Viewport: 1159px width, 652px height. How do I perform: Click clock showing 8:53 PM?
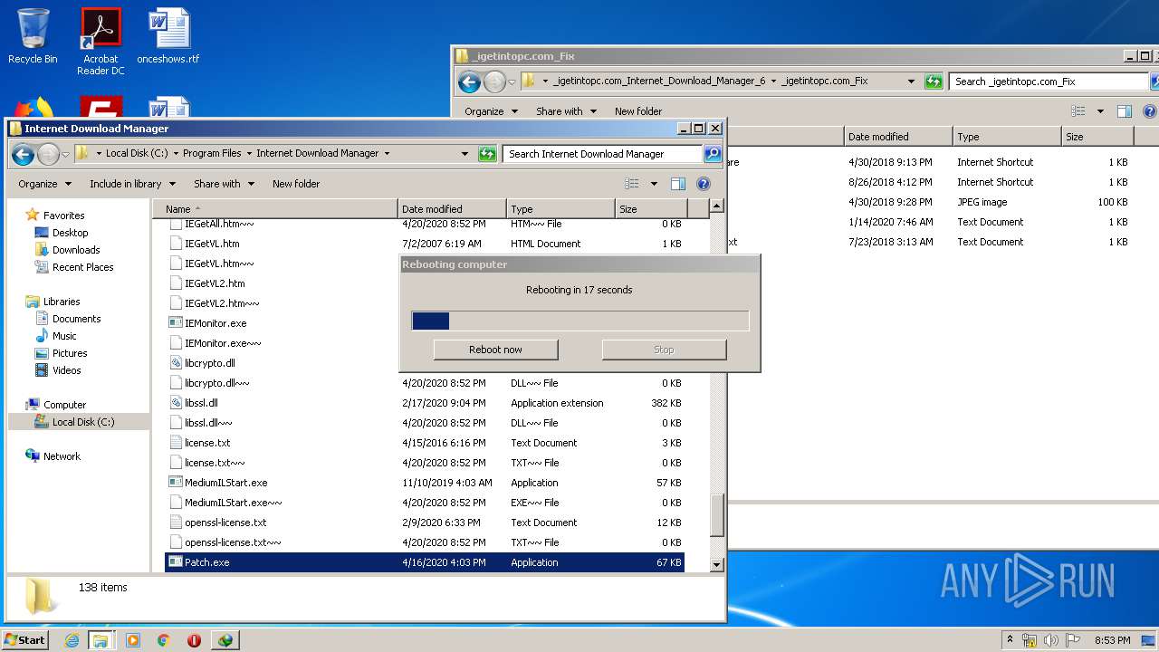[x=1112, y=640]
